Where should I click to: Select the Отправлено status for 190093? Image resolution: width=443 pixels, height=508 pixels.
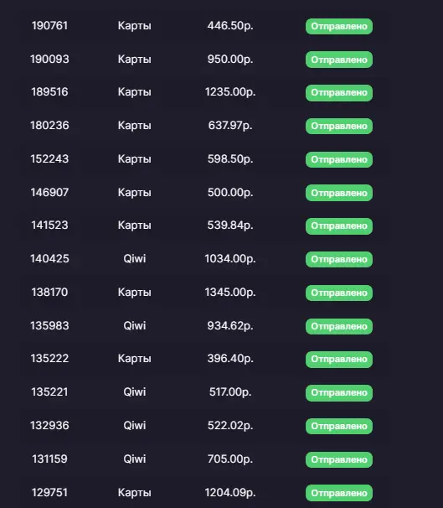coord(339,60)
